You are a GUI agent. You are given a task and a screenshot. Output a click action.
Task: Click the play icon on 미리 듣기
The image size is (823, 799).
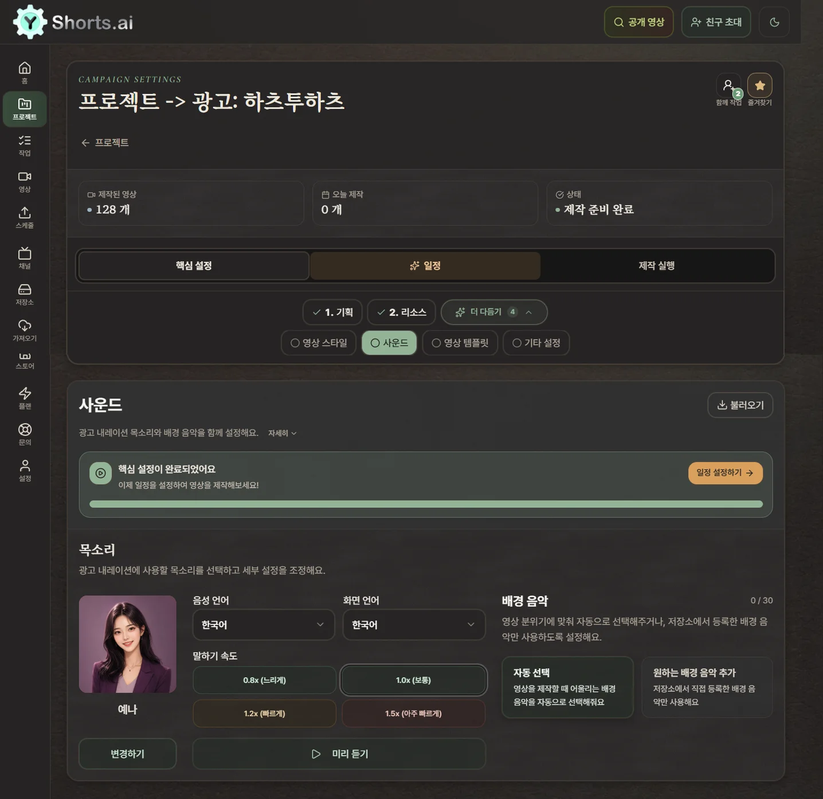[316, 754]
